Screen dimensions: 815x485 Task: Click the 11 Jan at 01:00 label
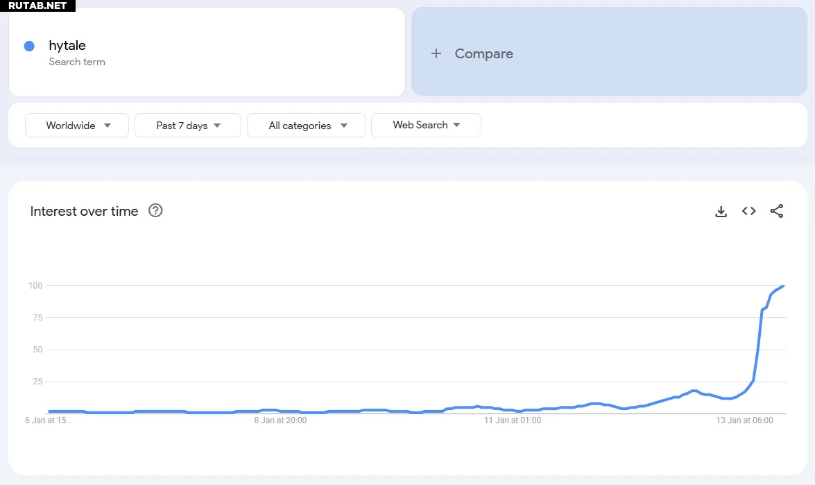pyautogui.click(x=512, y=420)
